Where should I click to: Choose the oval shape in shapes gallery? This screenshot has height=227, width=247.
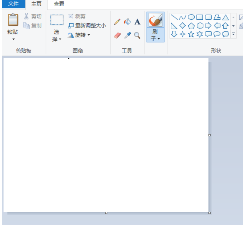(x=191, y=17)
